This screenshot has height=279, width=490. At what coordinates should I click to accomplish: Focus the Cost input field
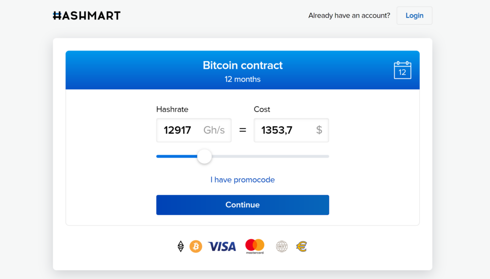tap(291, 130)
